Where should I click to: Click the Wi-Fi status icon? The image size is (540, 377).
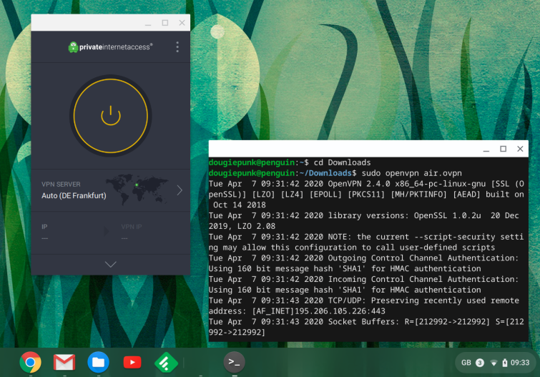pos(494,363)
